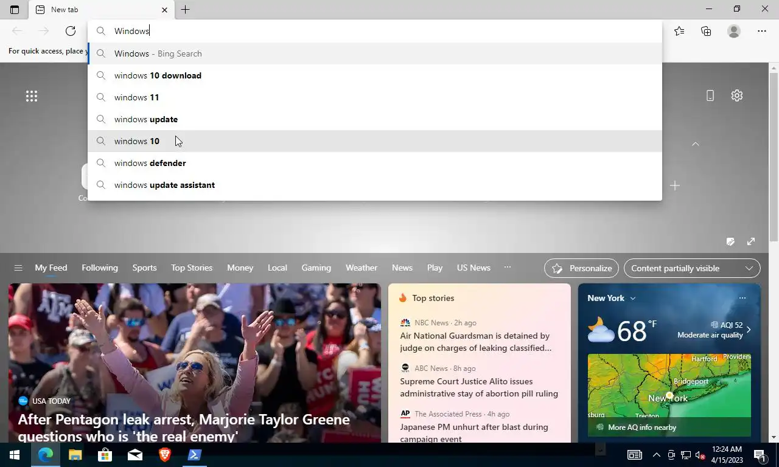Open Marjorie Taylor Greene headline article
The image size is (779, 467).
[184, 427]
